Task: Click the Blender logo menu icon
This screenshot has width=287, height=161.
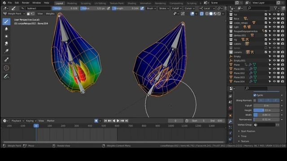Action: click(4, 3)
